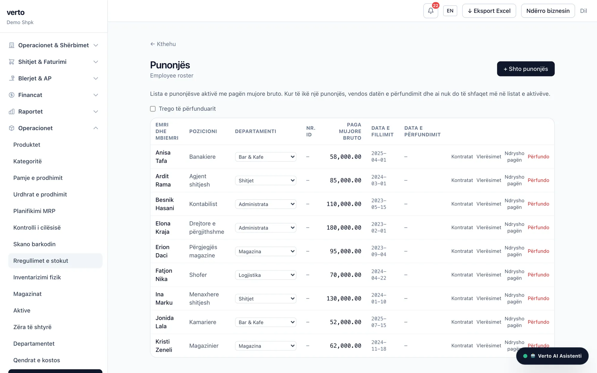
Task: Collapse the Operacionet section chevron
Action: (x=96, y=128)
